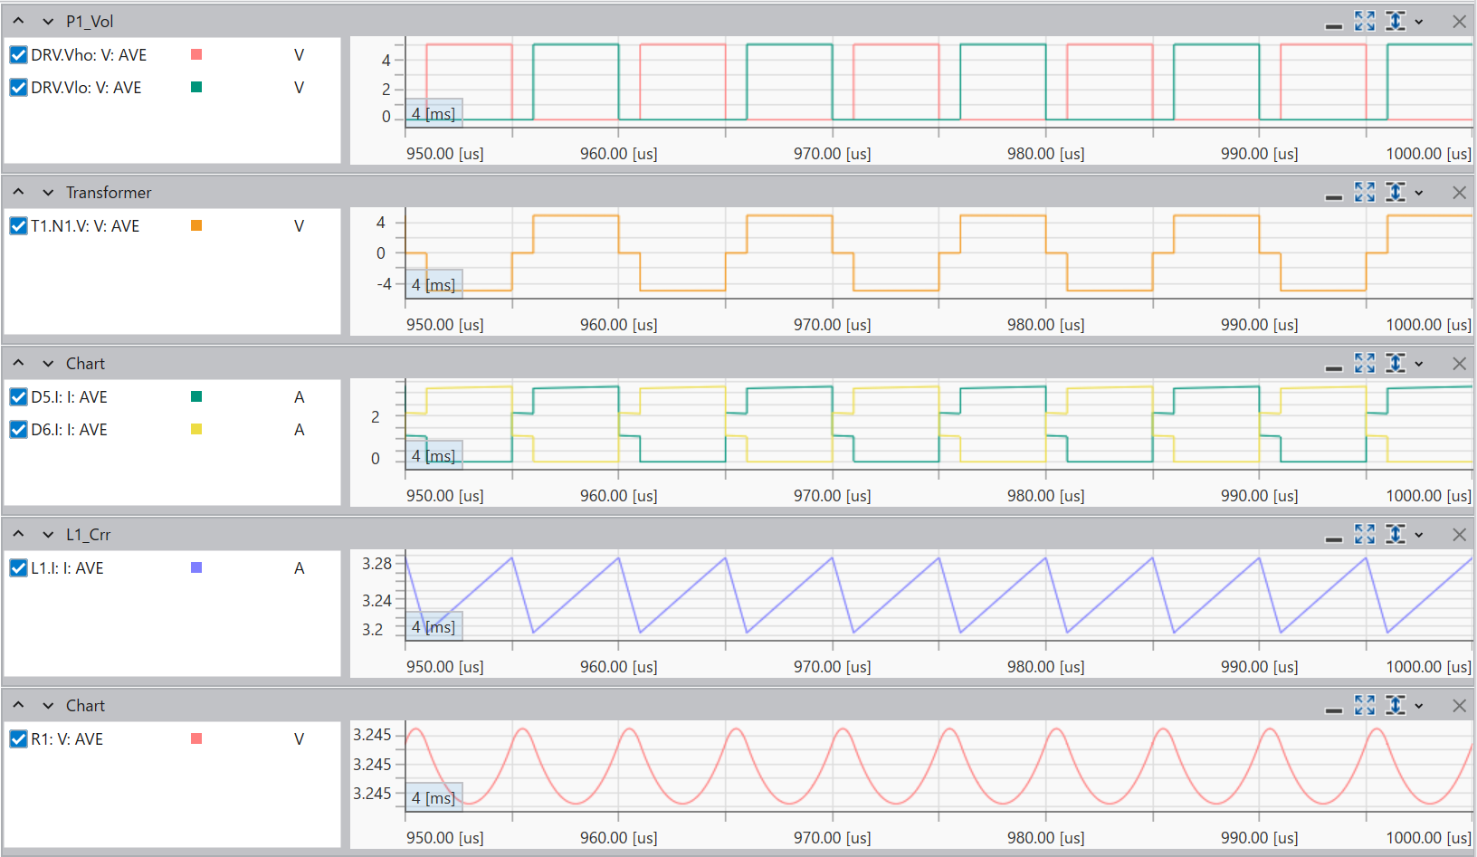Open scale options dropdown in R1 chart header
The image size is (1477, 857).
(1419, 706)
